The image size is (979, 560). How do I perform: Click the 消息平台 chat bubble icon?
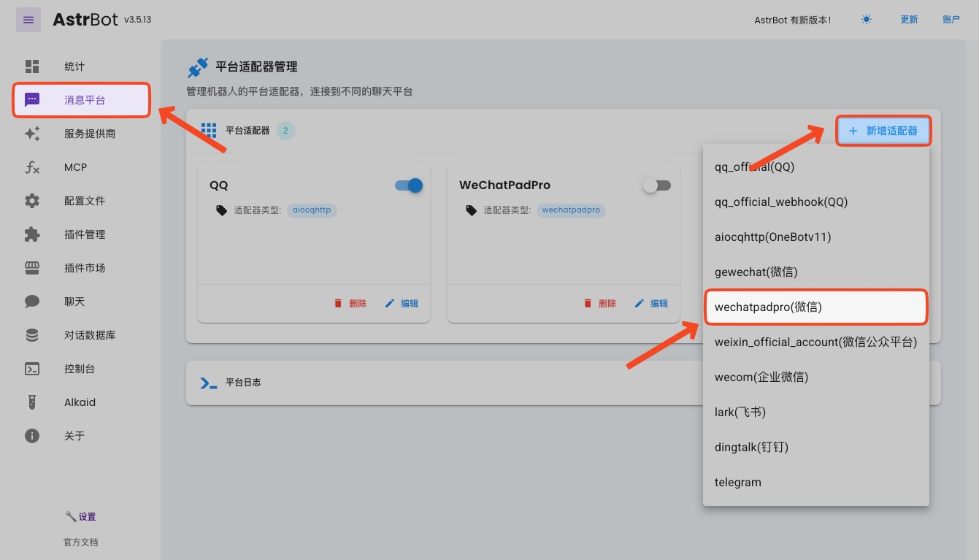pyautogui.click(x=32, y=100)
